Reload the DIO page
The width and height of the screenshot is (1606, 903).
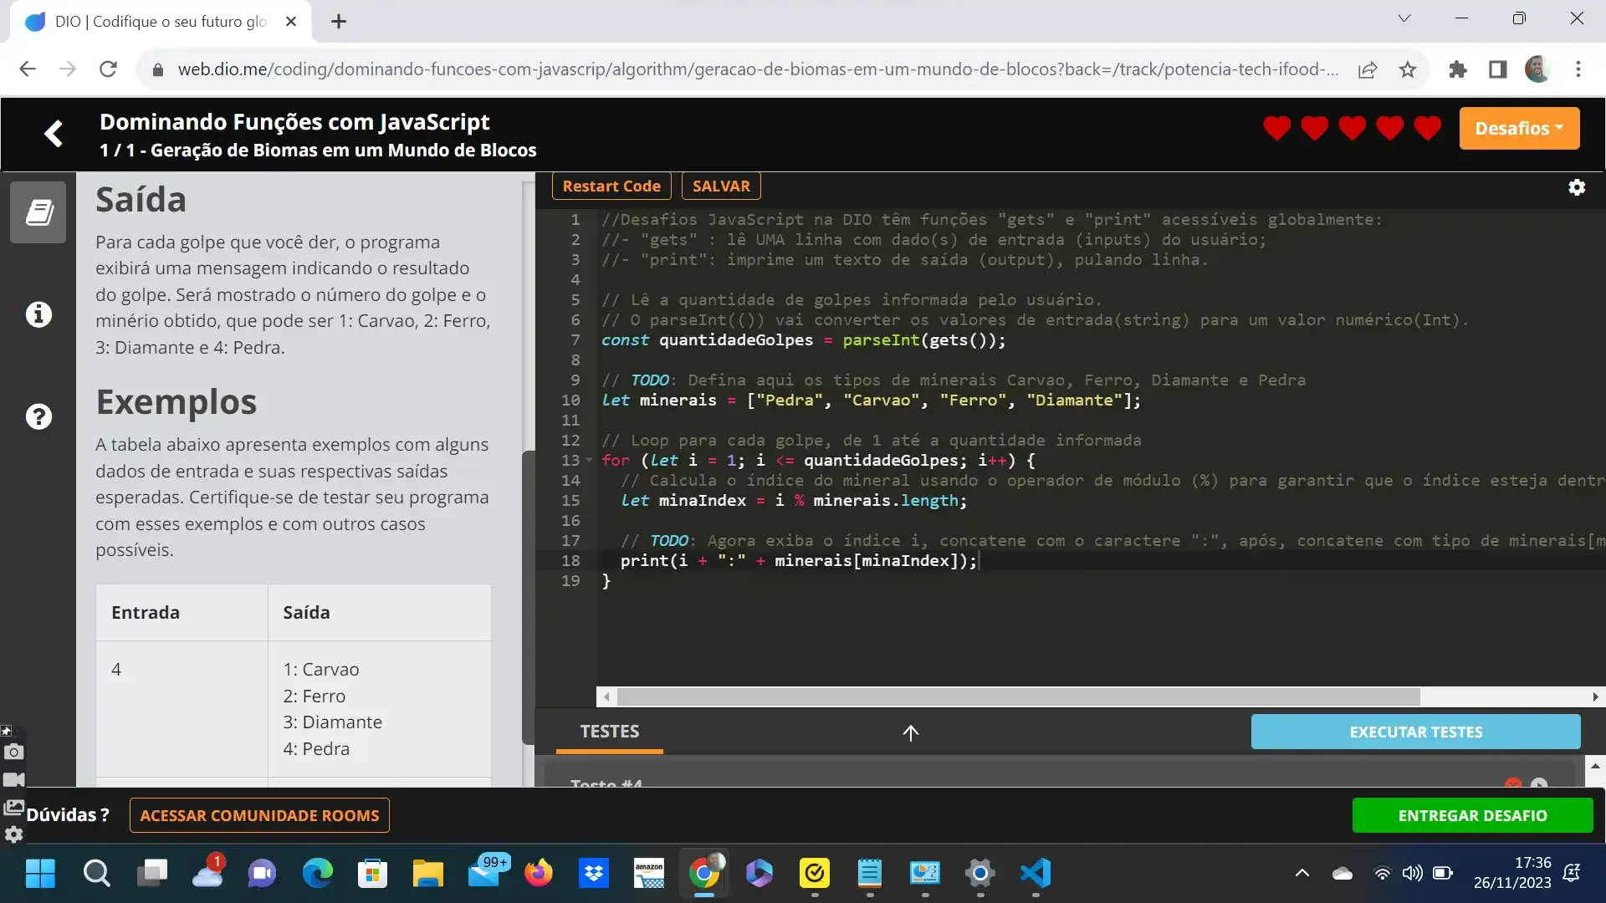tap(108, 69)
